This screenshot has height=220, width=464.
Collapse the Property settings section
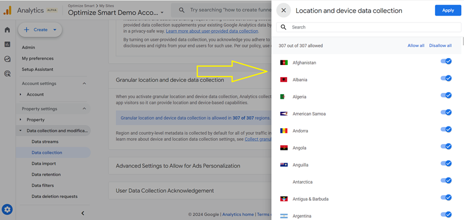(84, 109)
